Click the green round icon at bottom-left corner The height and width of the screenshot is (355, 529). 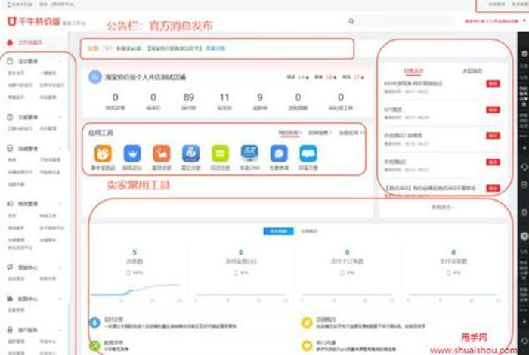[94, 346]
